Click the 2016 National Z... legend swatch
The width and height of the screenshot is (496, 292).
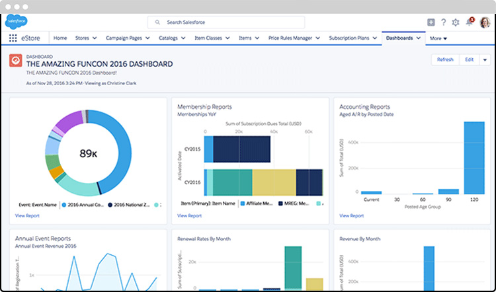(110, 205)
